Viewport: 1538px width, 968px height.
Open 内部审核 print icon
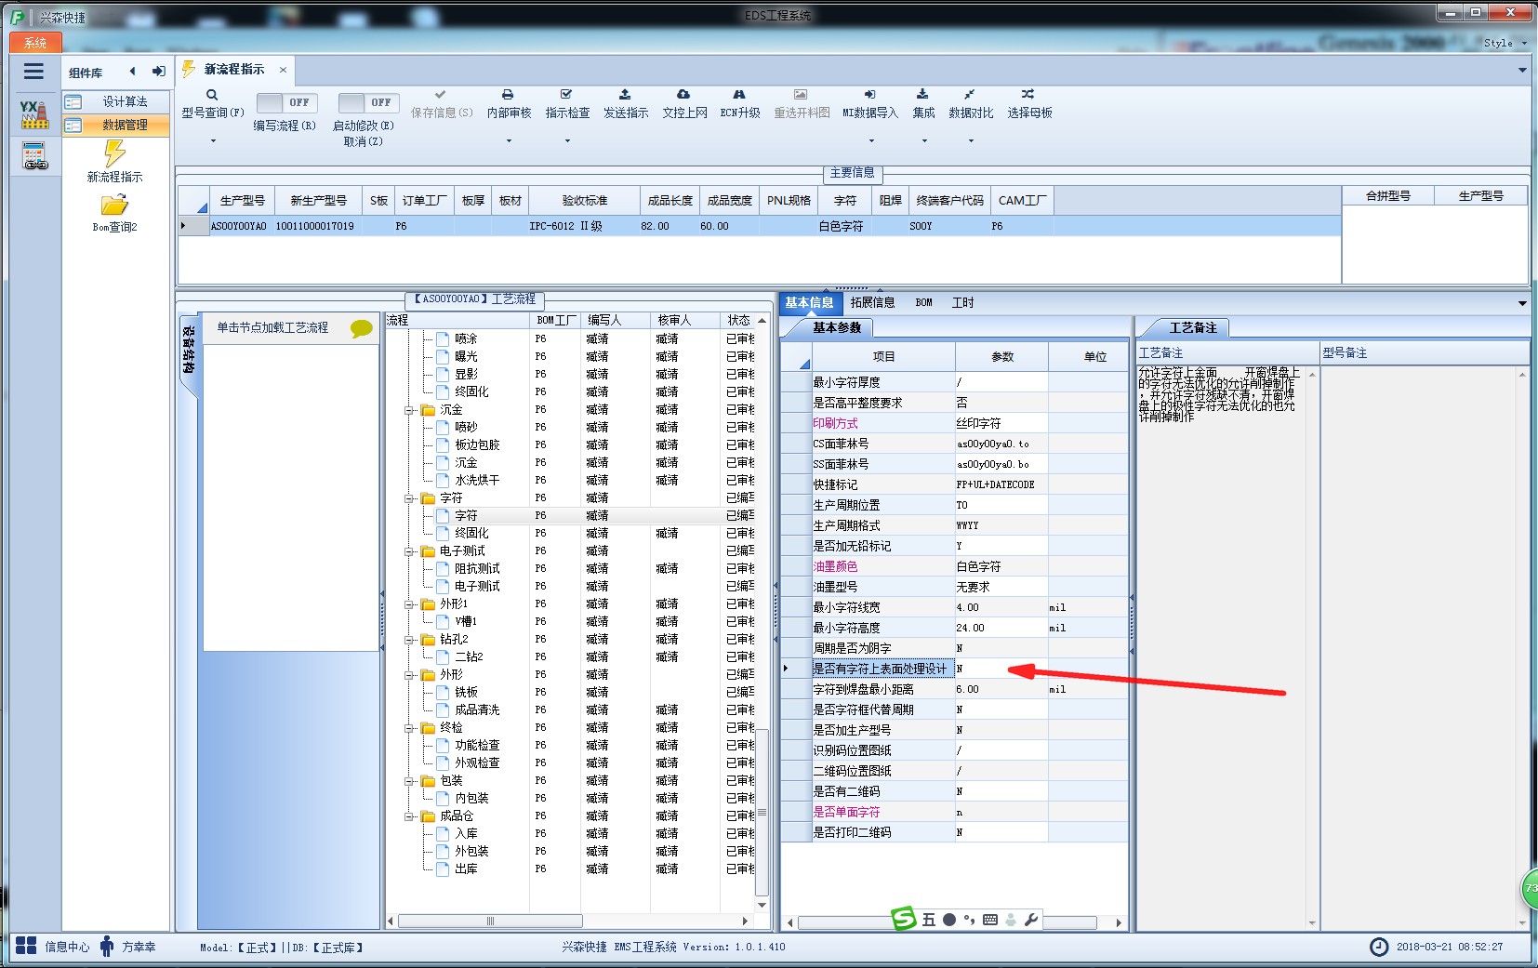(508, 95)
